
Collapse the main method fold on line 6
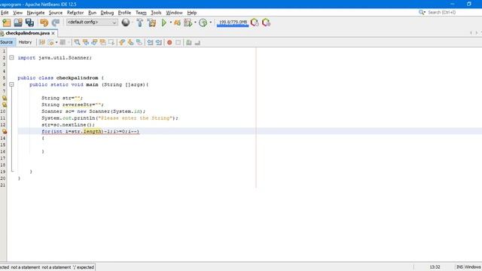pyautogui.click(x=12, y=84)
